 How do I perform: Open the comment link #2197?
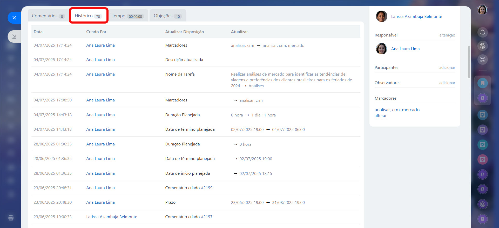click(x=207, y=217)
